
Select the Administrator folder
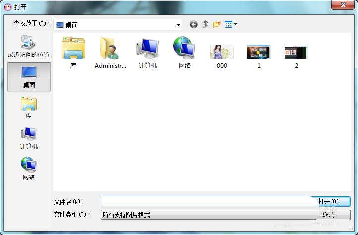111,53
